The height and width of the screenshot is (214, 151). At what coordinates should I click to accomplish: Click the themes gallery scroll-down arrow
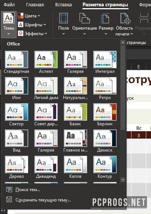tap(123, 180)
